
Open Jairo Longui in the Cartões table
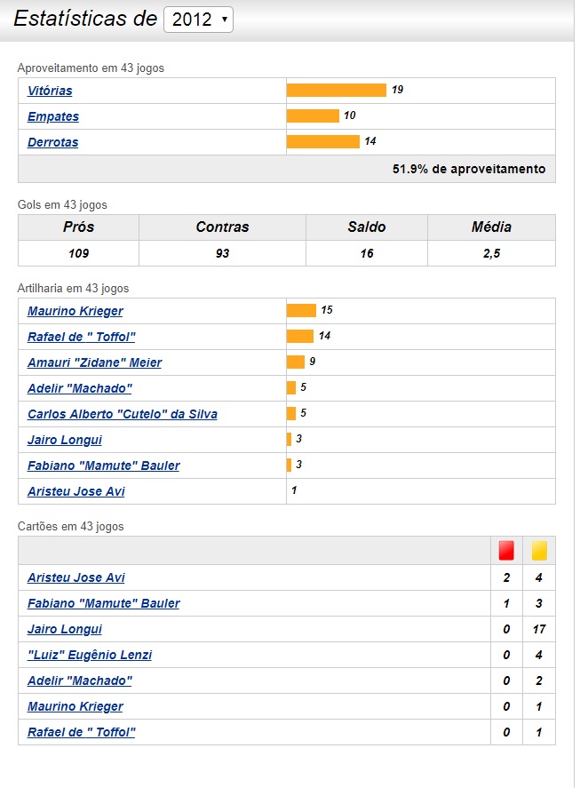coord(65,629)
